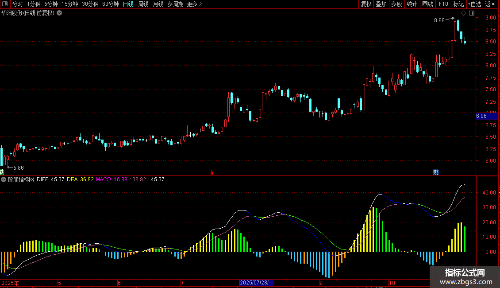
Task: Open the 复权 adjustment menu
Action: [366, 4]
